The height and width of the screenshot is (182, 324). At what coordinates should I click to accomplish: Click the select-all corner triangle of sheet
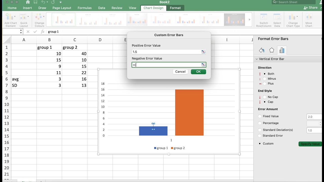click(x=8, y=40)
